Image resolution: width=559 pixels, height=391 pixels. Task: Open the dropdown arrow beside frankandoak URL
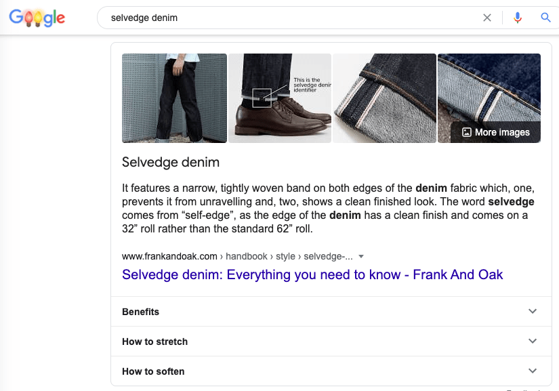360,256
